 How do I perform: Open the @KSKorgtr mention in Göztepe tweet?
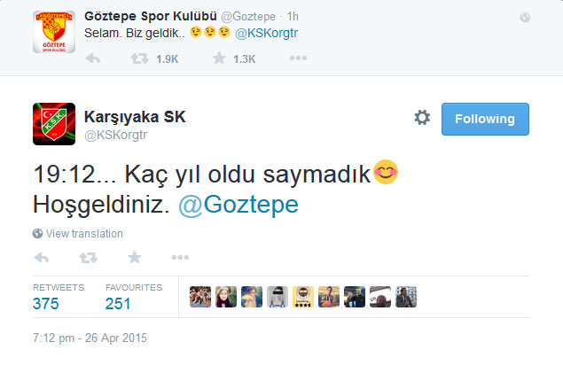tap(266, 33)
